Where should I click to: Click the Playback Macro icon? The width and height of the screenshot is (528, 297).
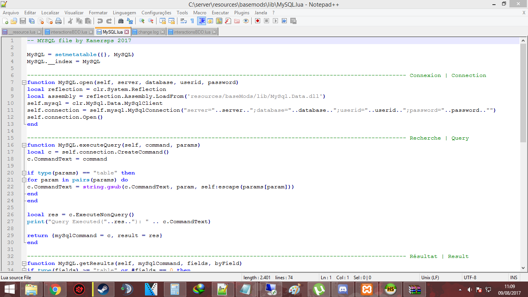[274, 21]
